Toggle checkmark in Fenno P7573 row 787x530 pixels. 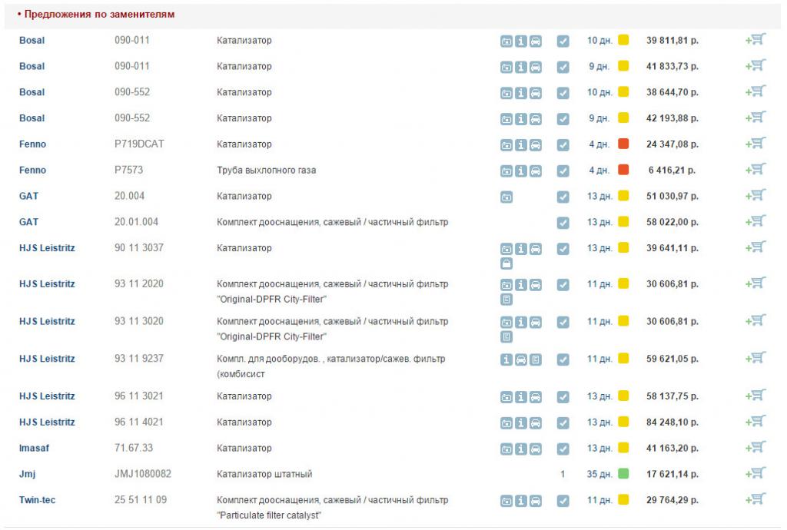pos(563,171)
